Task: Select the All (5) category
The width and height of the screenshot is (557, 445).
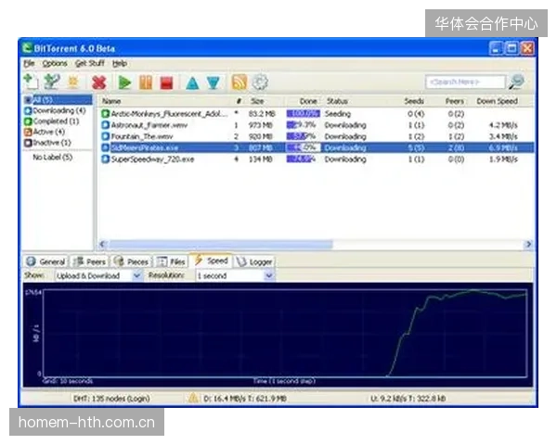Action: 58,100
